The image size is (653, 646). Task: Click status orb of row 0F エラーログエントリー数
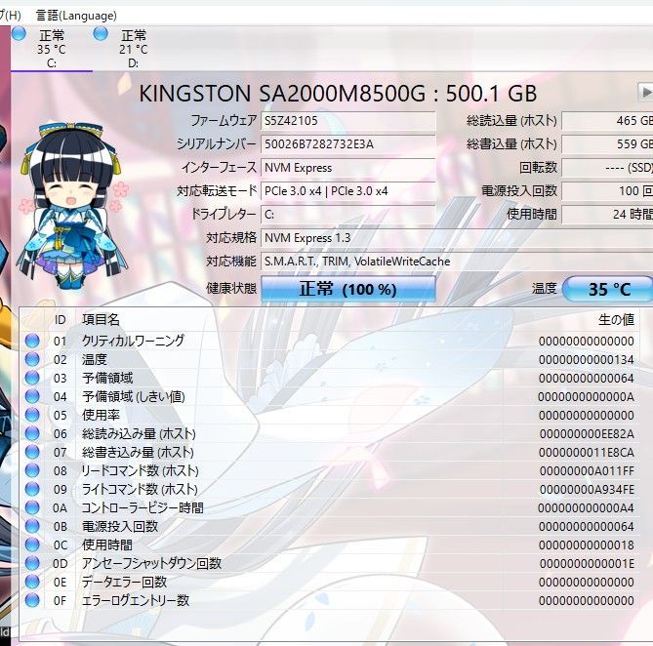(x=32, y=600)
